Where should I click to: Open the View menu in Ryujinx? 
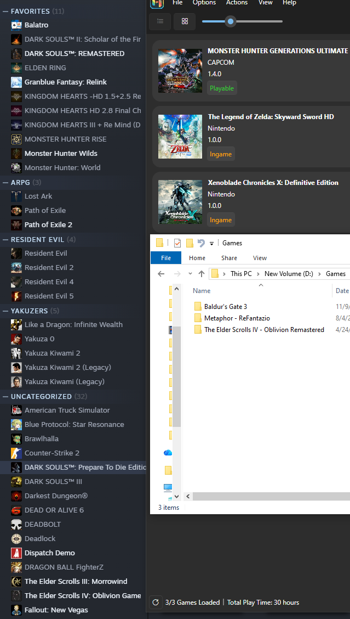tap(265, 2)
